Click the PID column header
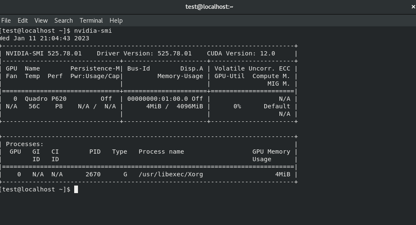 pos(95,152)
